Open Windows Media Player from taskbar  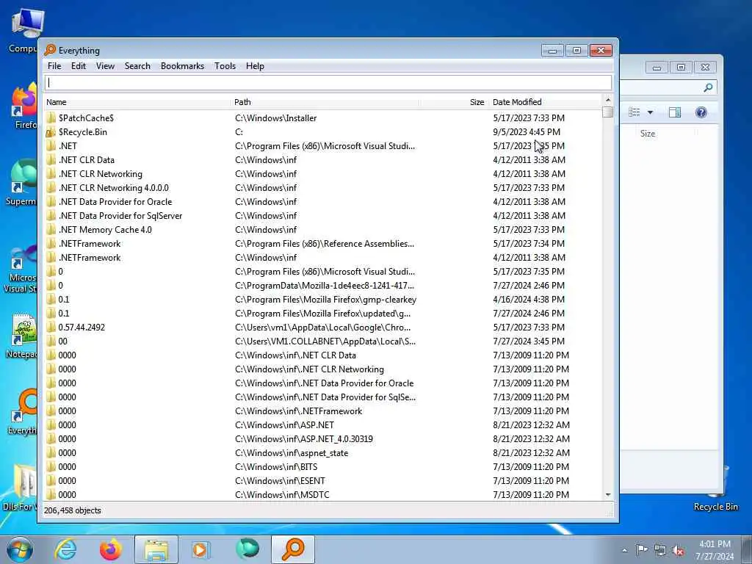click(200, 549)
